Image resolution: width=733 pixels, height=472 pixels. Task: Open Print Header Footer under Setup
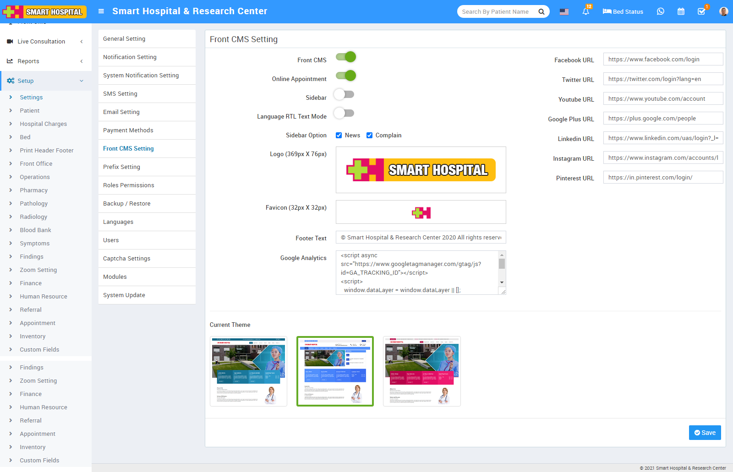[x=47, y=150]
